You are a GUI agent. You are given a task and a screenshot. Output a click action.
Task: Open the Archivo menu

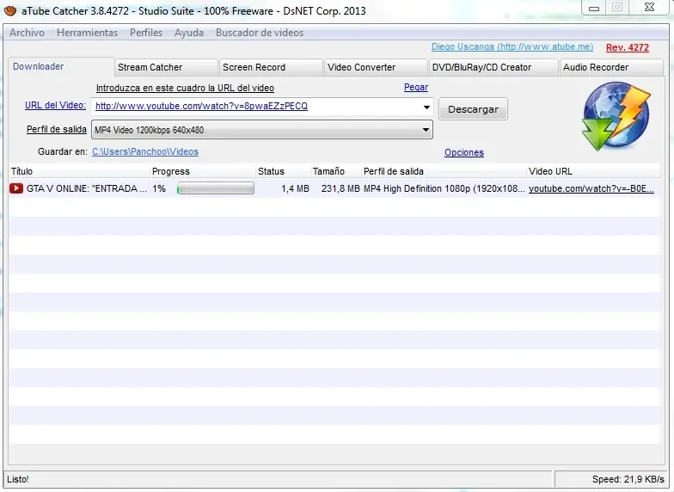click(28, 33)
